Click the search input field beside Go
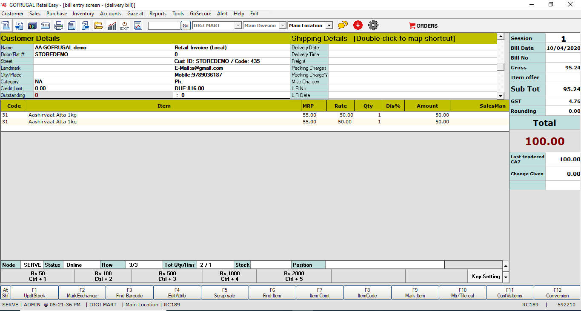The height and width of the screenshot is (311, 581). 164,26
